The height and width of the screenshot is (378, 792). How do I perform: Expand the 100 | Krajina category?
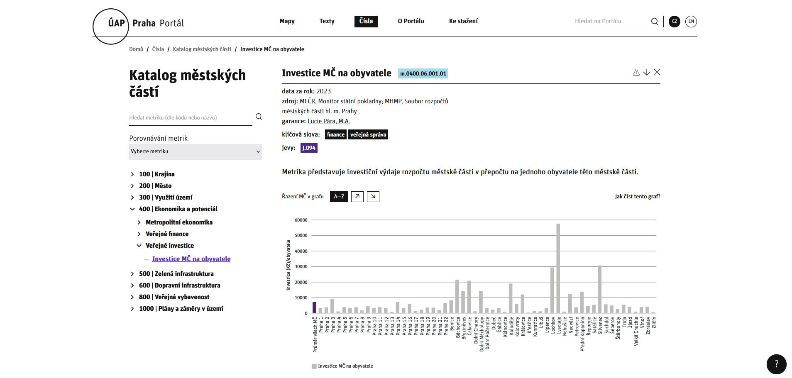132,174
